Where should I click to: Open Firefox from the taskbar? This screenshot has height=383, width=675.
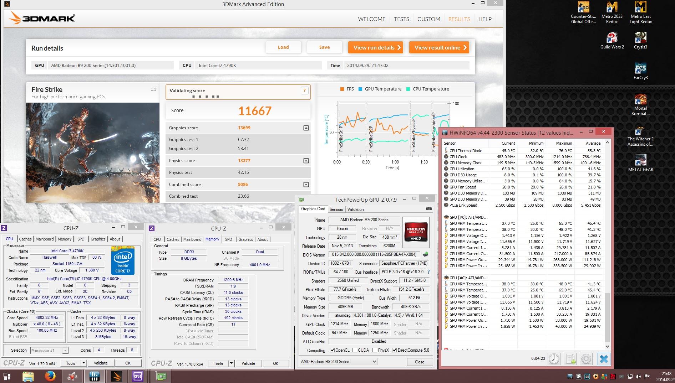coord(51,376)
